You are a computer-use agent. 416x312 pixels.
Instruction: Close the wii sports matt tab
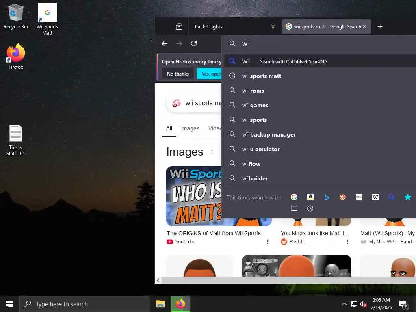pyautogui.click(x=364, y=26)
